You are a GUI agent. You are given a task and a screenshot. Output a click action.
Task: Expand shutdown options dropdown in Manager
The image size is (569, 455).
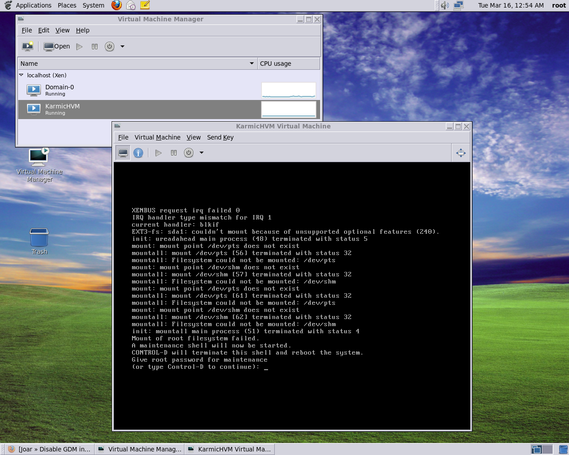point(122,46)
